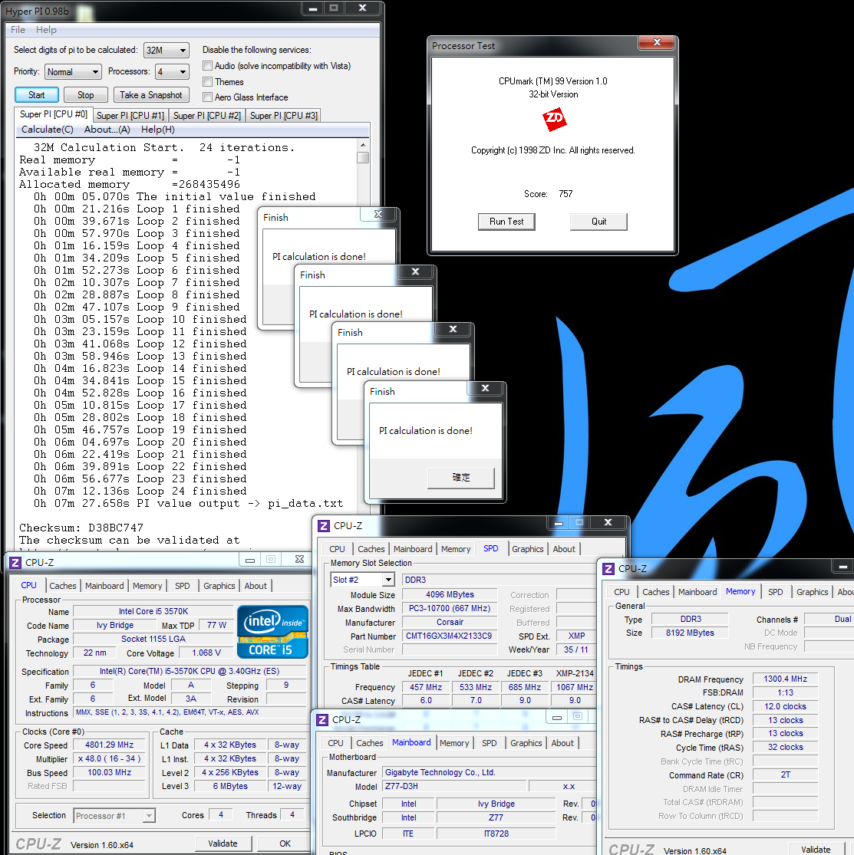Open the About...(A) menu in Super PI
Screen dimensions: 854x855
click(x=107, y=130)
